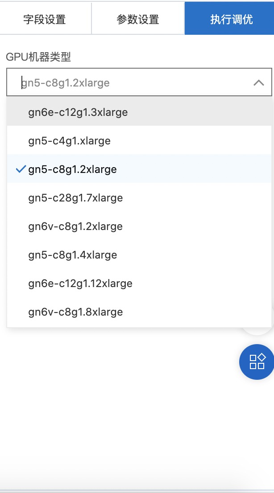Switch to the 参数设置 tab

click(x=138, y=19)
